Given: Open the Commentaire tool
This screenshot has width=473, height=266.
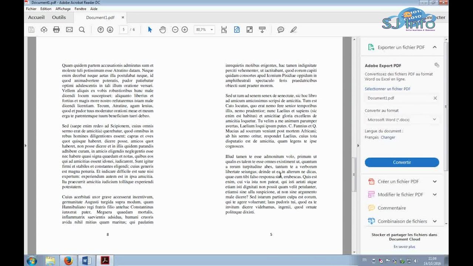Looking at the screenshot, I should pyautogui.click(x=392, y=208).
